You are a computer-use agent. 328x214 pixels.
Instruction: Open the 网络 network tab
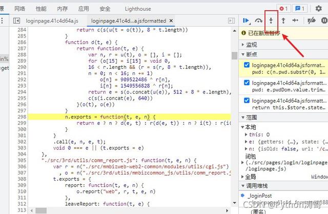tap(19, 9)
